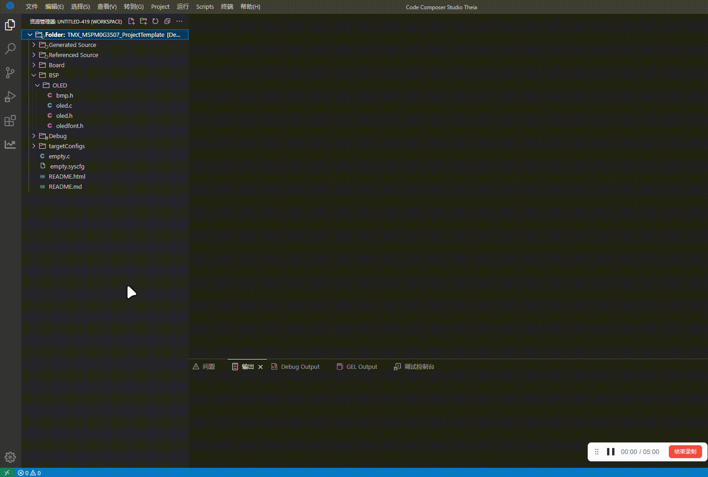Expand the Debug folder
Image resolution: width=708 pixels, height=477 pixels.
[34, 136]
